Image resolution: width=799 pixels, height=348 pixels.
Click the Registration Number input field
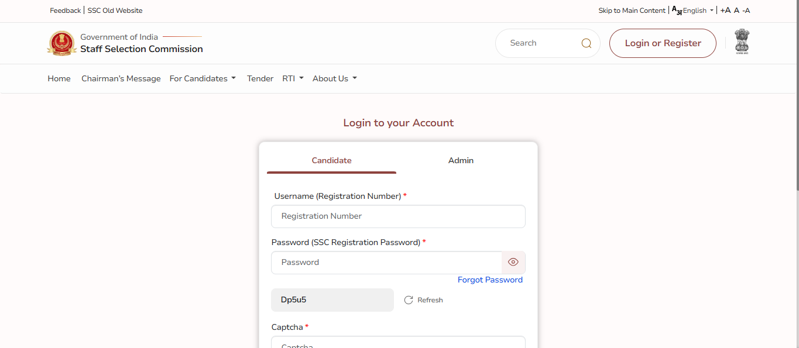(x=398, y=216)
